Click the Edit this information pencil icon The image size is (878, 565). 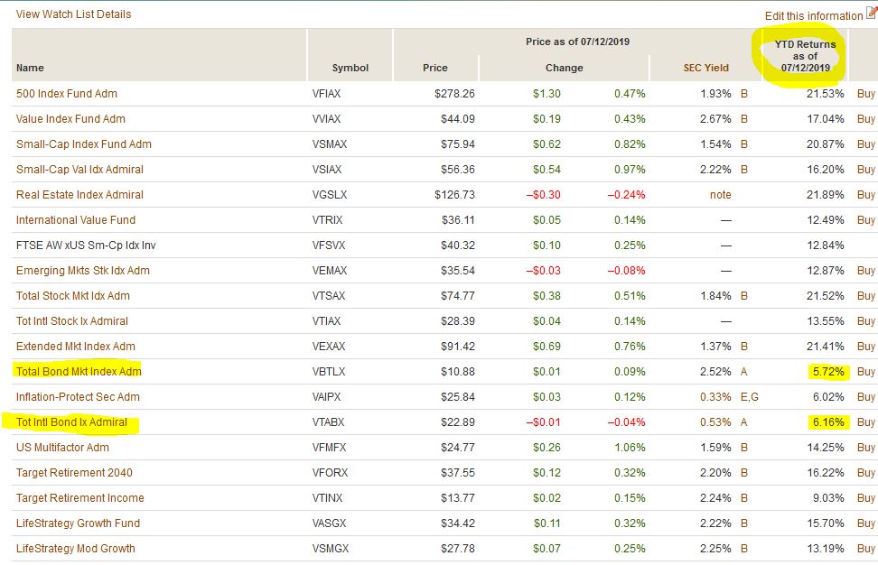(872, 14)
